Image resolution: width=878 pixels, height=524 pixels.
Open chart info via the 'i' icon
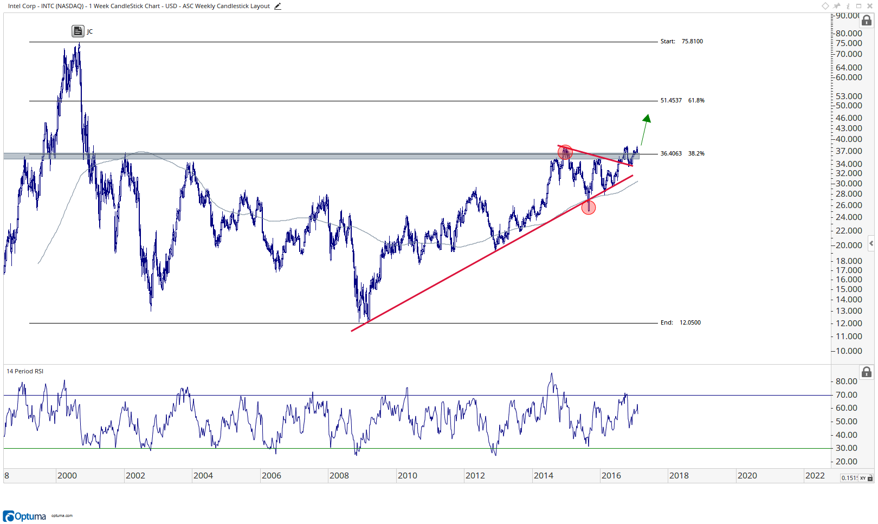(848, 6)
